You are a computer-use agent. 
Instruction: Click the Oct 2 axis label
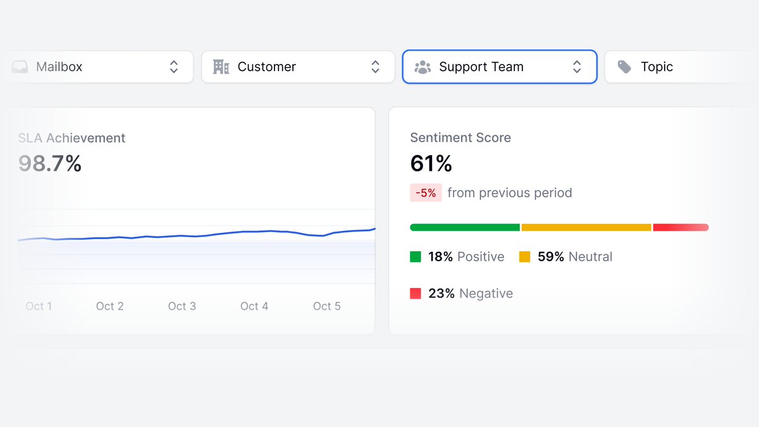pos(110,306)
